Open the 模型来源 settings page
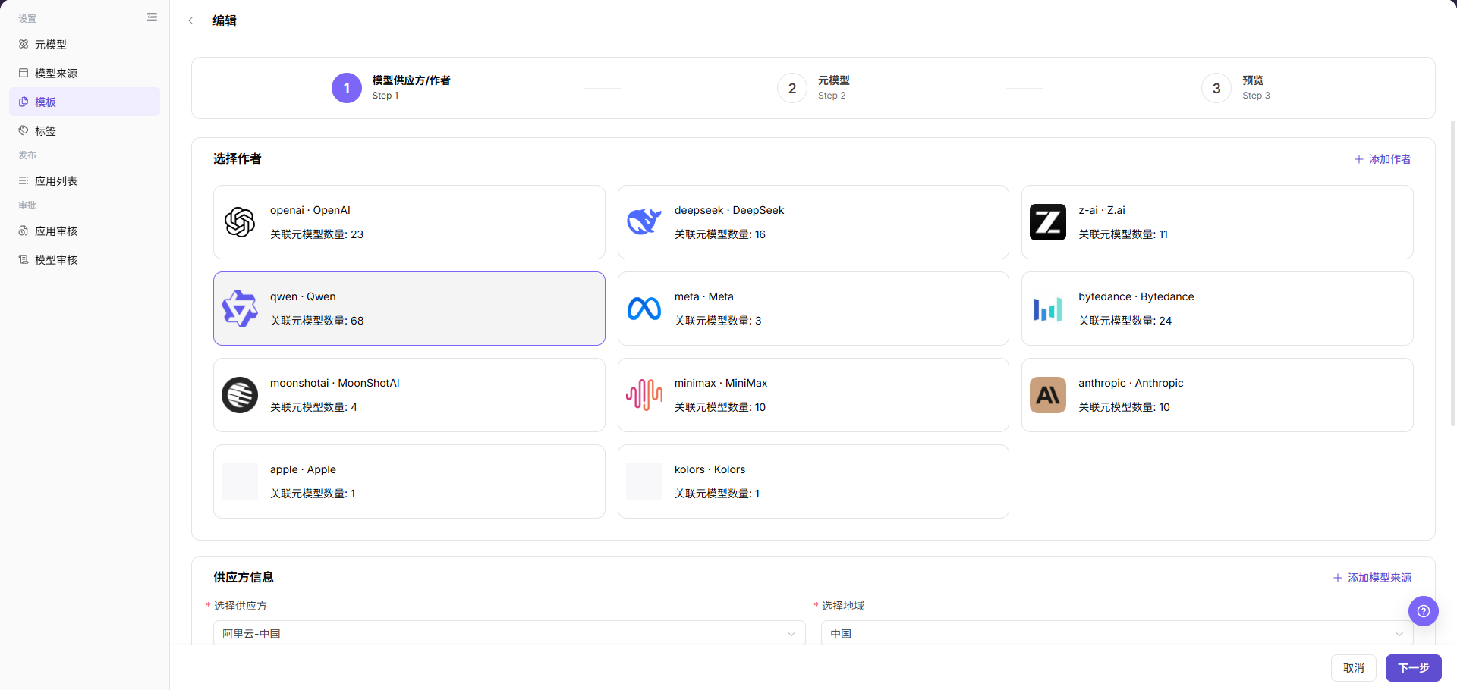The image size is (1457, 690). coord(84,74)
